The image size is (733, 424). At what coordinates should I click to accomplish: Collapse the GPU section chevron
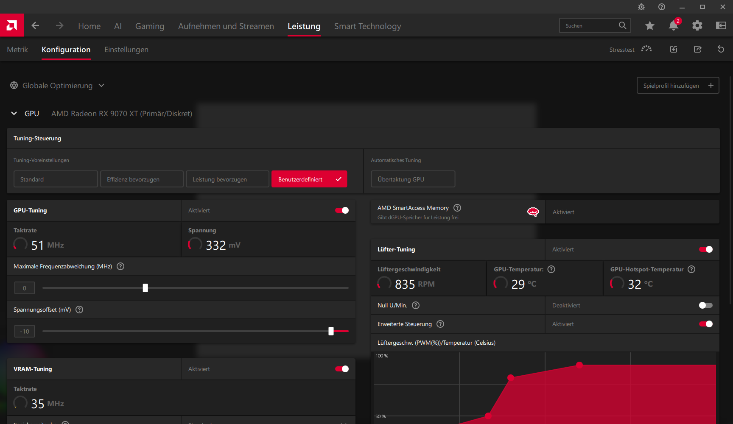(14, 114)
